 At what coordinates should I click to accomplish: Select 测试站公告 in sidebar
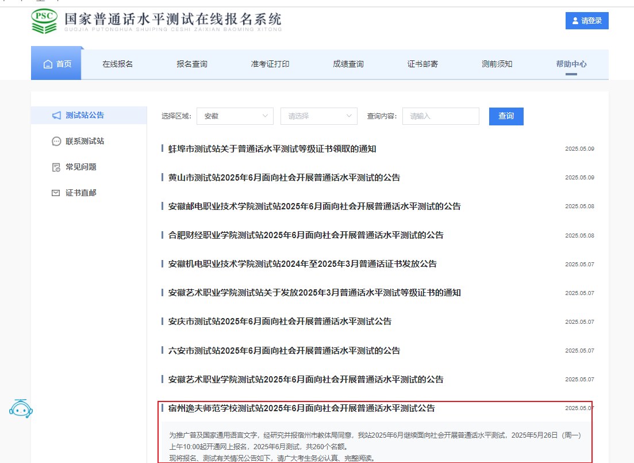(x=89, y=116)
